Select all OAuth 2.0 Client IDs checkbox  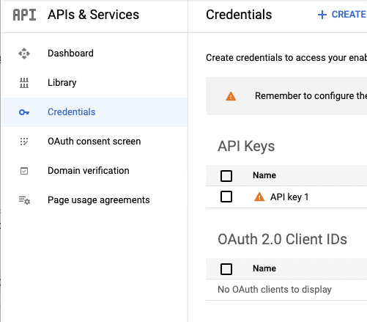click(226, 269)
